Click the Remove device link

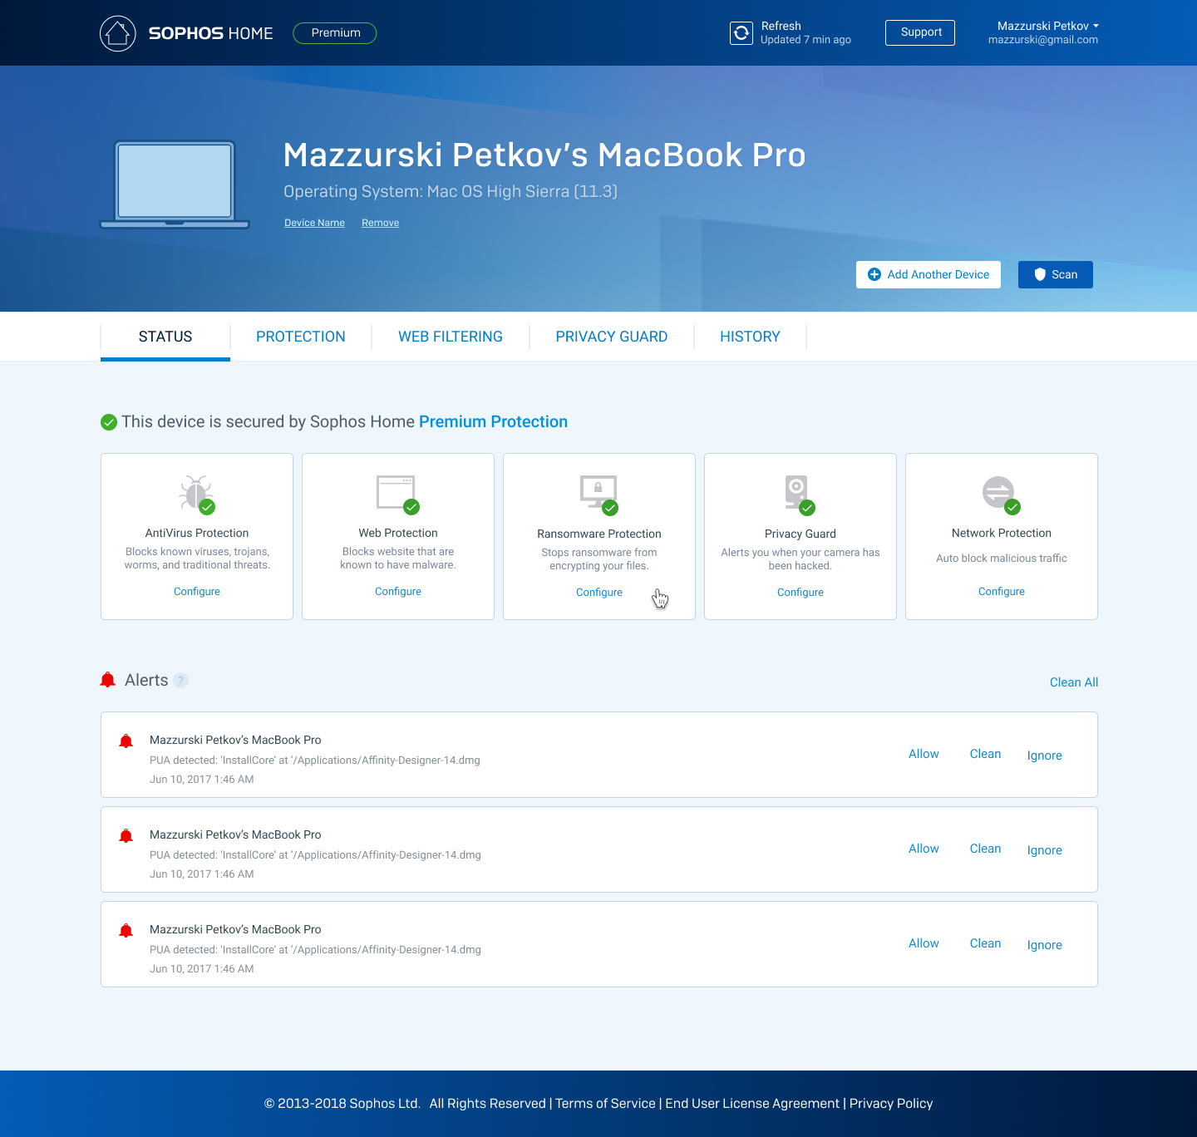pyautogui.click(x=380, y=223)
